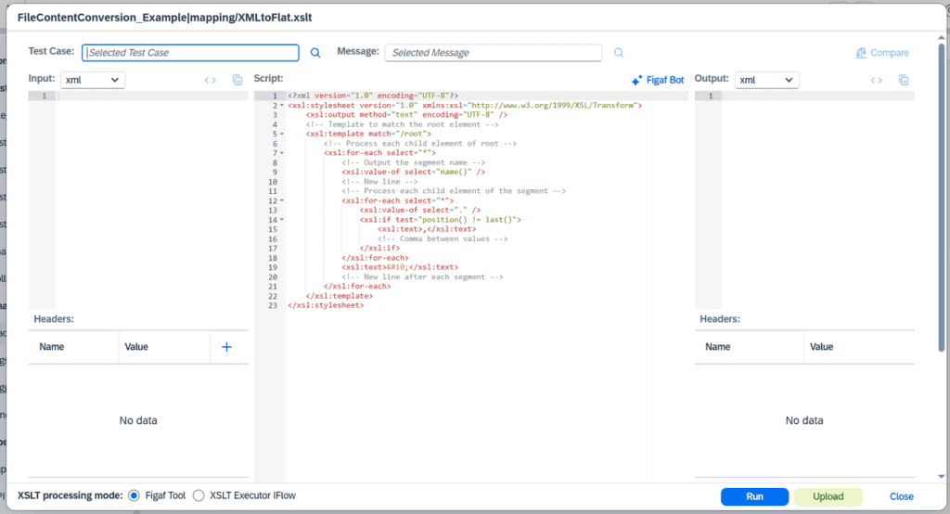
Task: Collapse code fold on line 14
Action: [x=282, y=219]
